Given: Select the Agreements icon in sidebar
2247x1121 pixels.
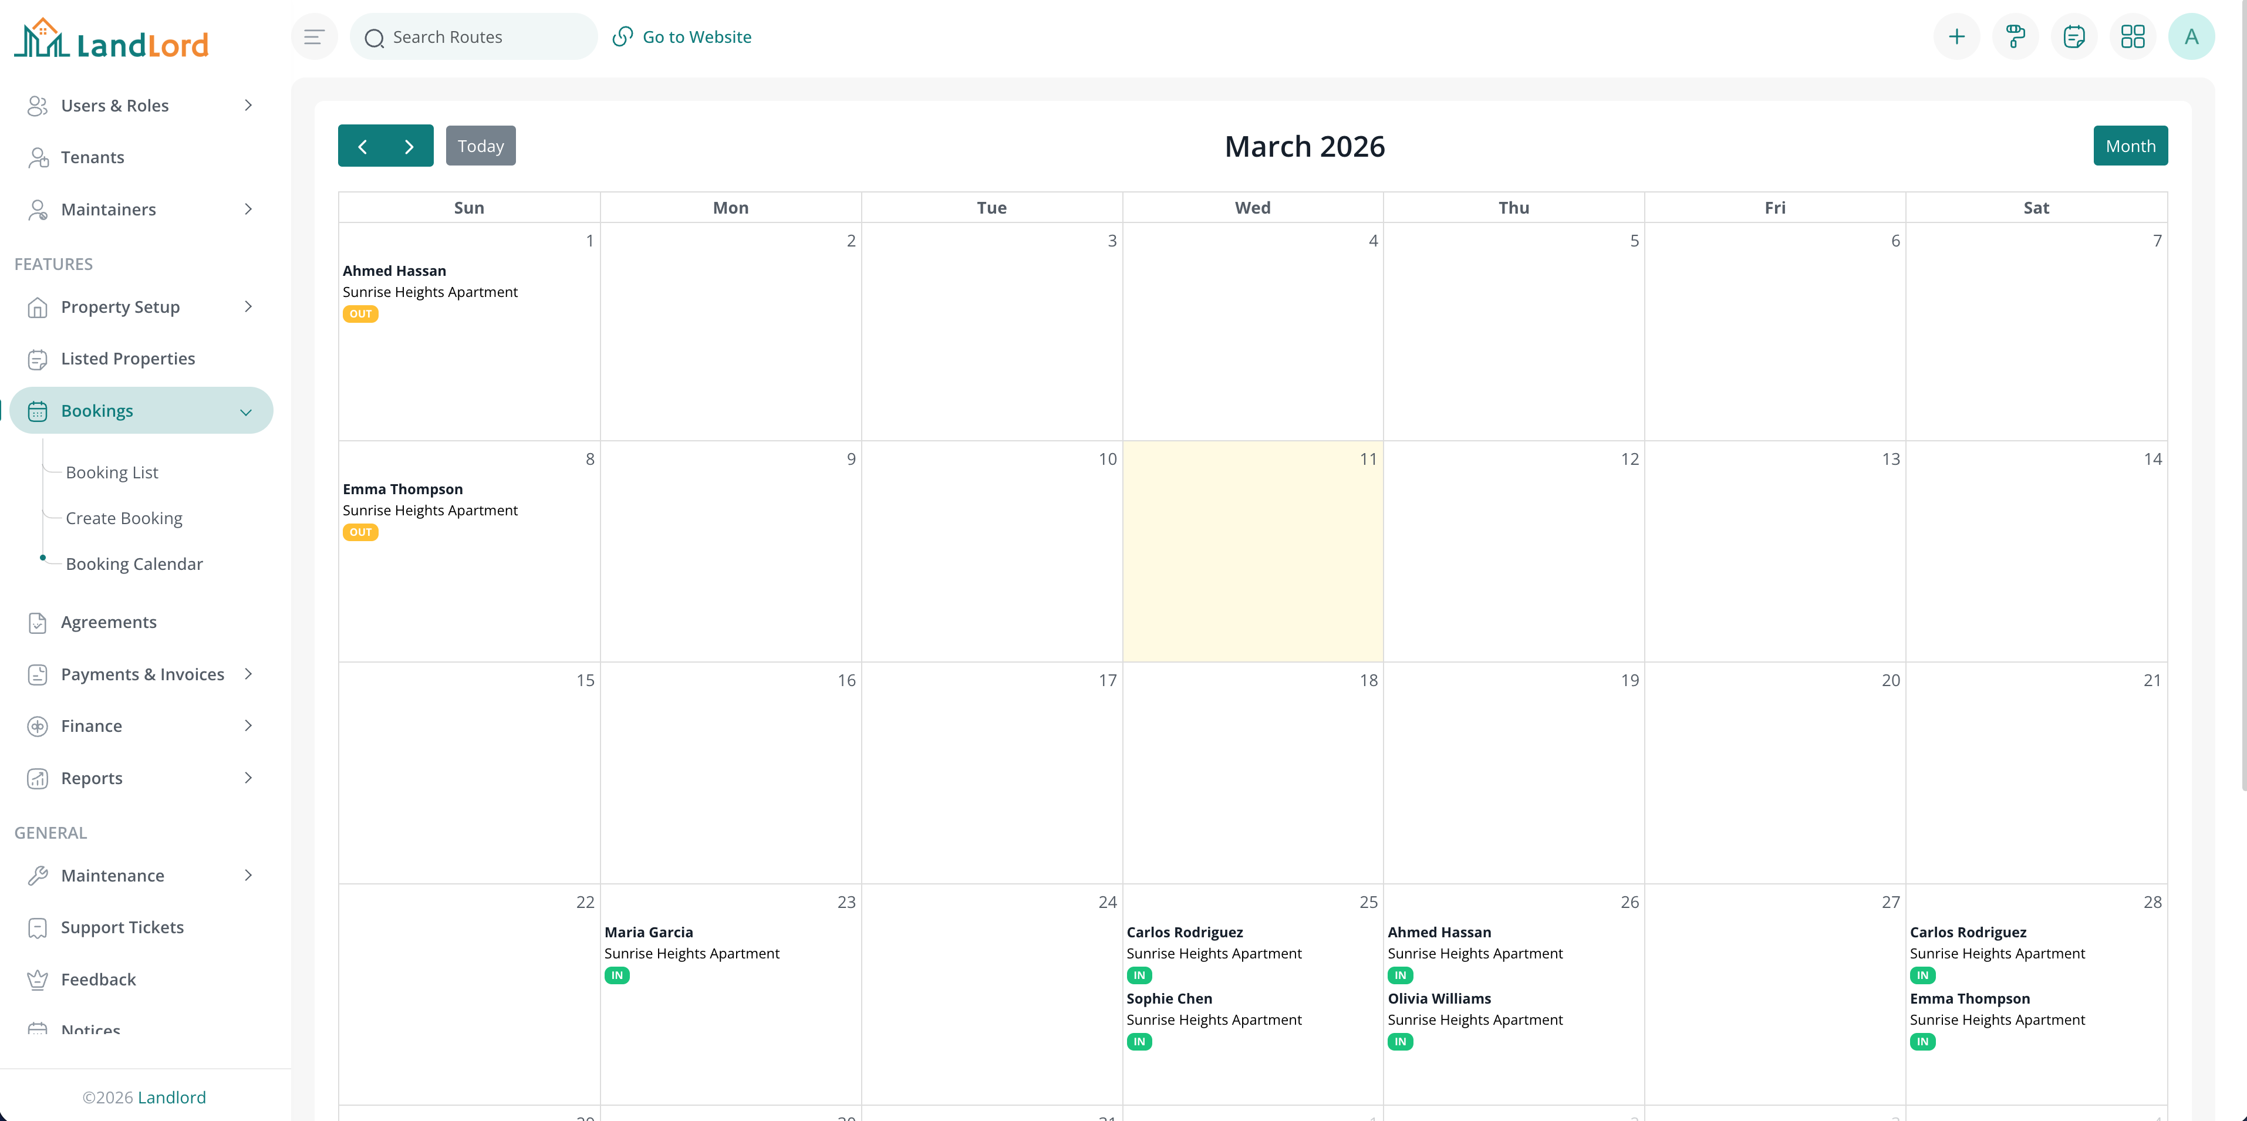Looking at the screenshot, I should [x=38, y=622].
